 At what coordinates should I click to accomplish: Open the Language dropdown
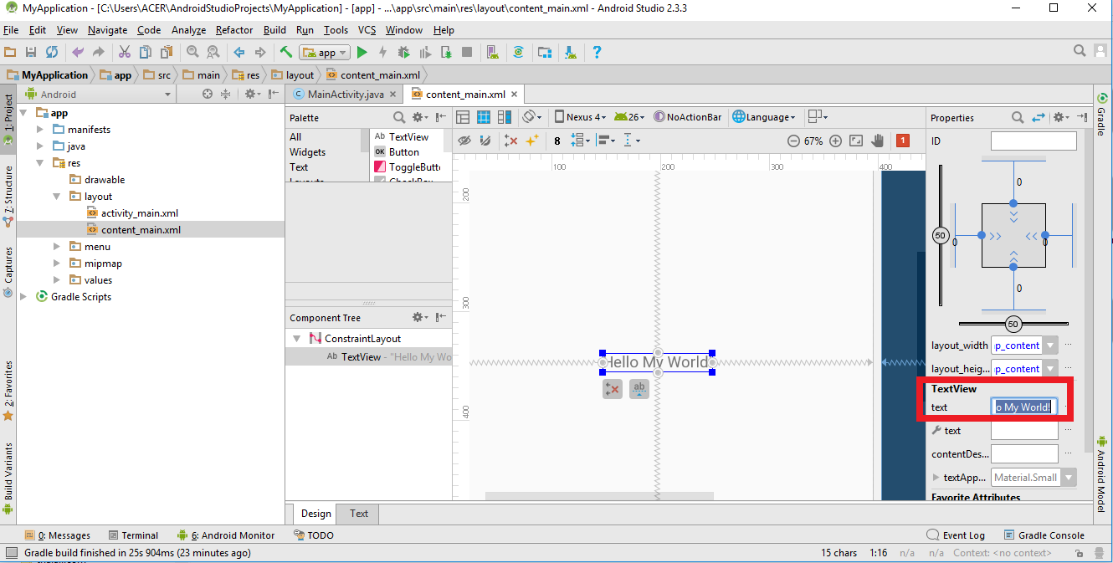pos(763,117)
